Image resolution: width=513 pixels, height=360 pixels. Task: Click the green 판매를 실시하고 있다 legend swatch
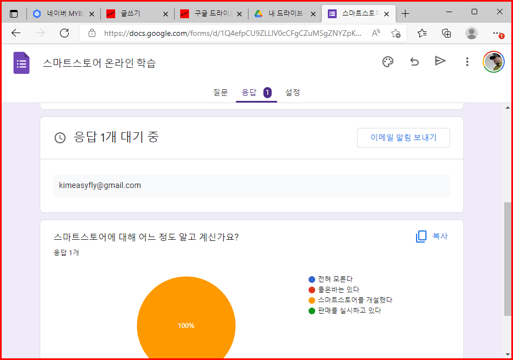tap(312, 311)
